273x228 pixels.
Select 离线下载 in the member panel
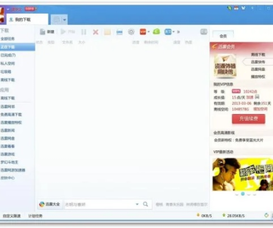258,55
